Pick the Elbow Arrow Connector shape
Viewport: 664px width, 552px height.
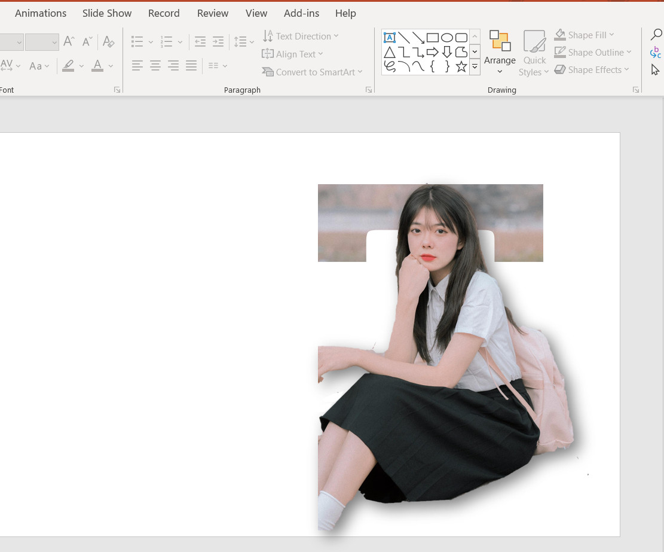tap(418, 52)
